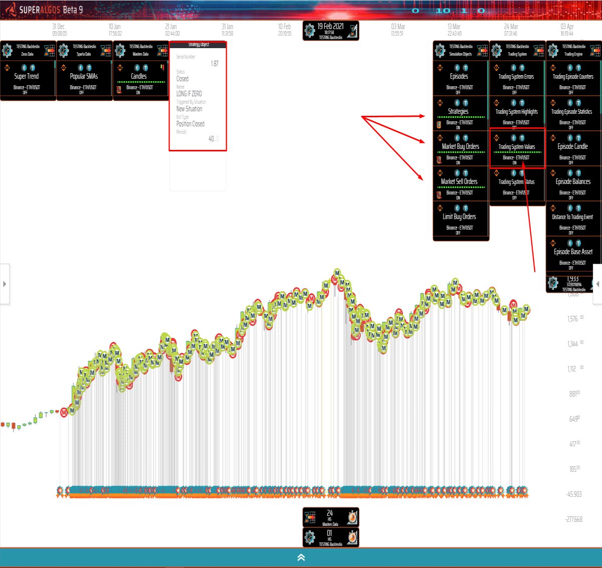Click the panel status icon on the Market Sell Orders layer

pos(439,195)
